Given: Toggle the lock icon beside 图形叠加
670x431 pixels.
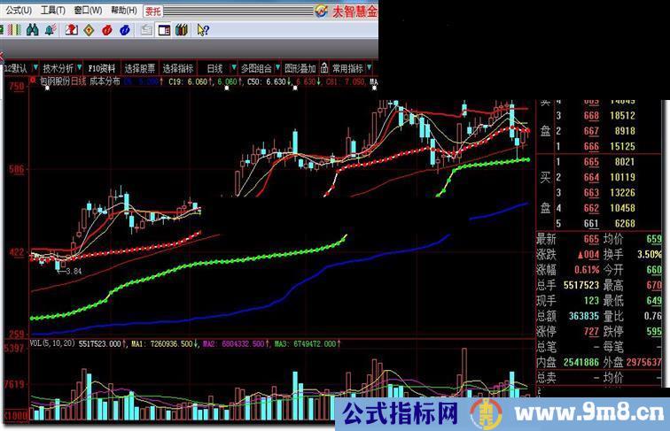Looking at the screenshot, I should tap(324, 67).
